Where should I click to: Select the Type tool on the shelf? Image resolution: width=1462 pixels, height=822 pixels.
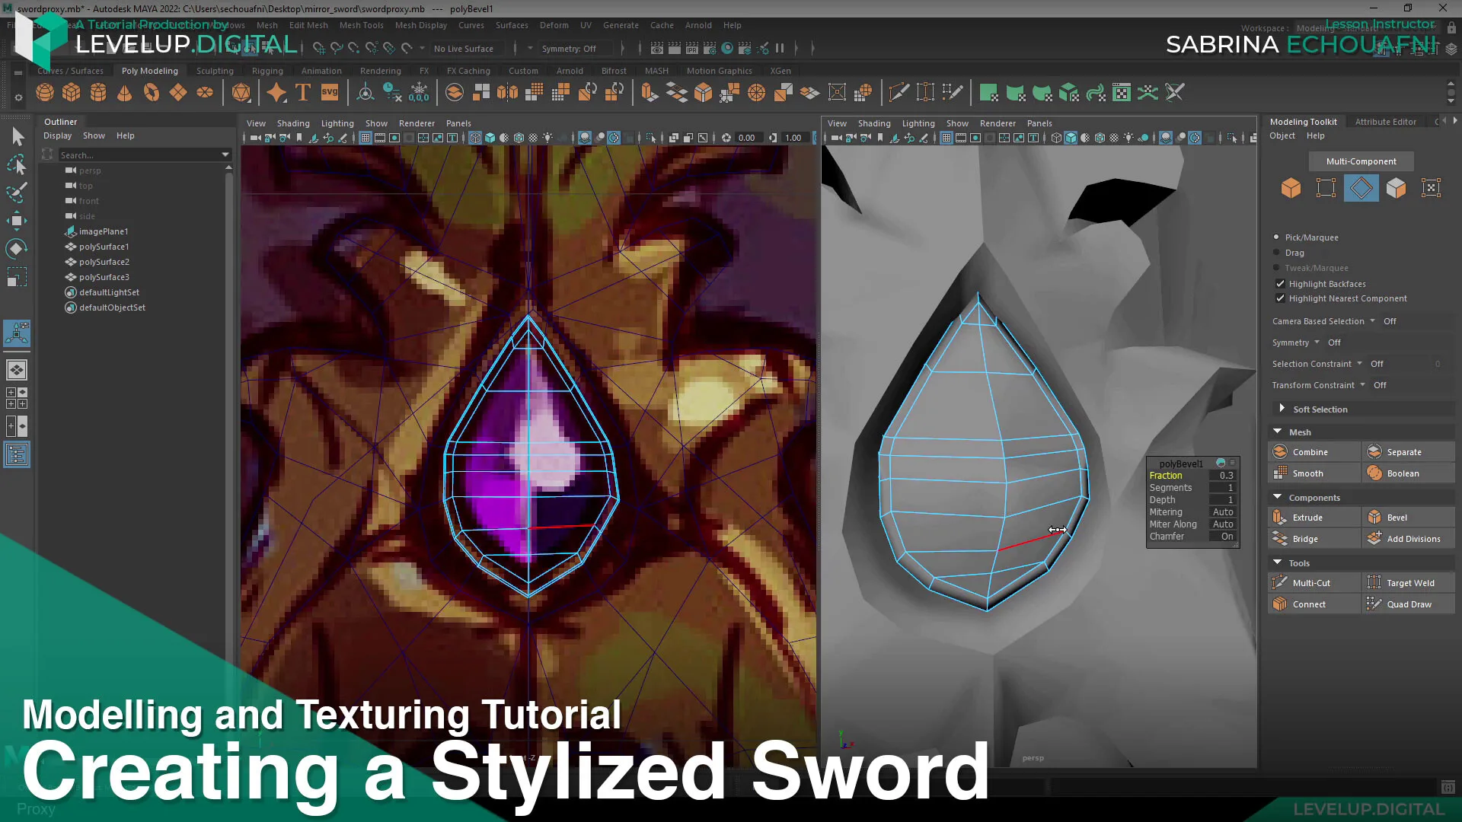pyautogui.click(x=302, y=92)
